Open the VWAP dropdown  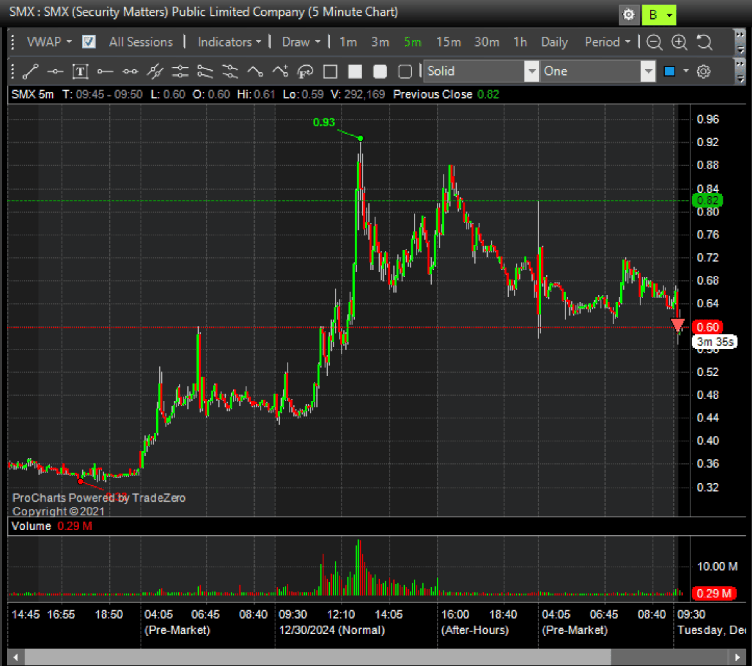[x=49, y=42]
